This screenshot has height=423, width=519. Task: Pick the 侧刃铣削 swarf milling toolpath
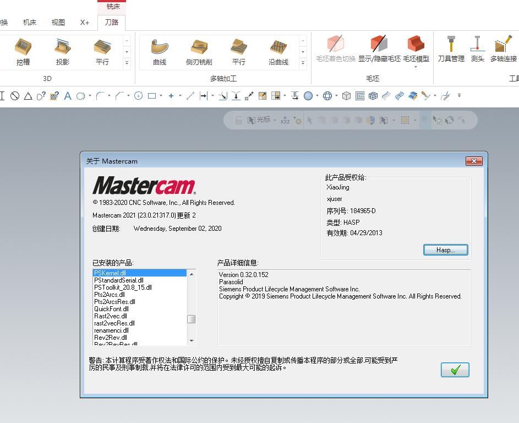pyautogui.click(x=199, y=52)
